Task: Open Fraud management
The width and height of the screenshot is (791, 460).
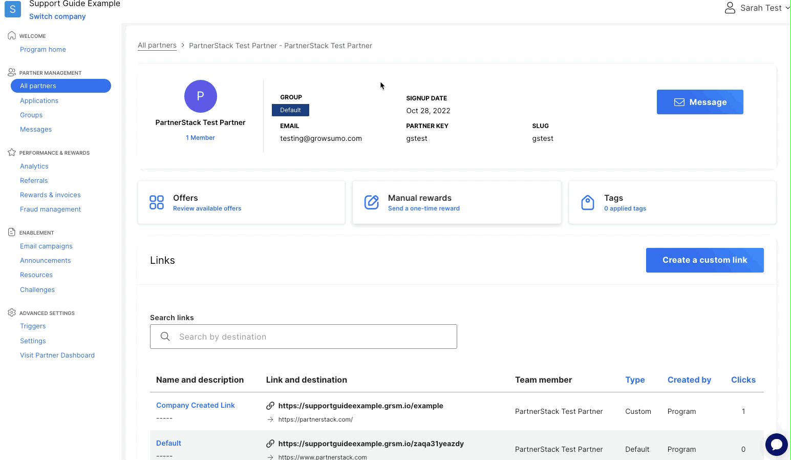Action: click(50, 210)
